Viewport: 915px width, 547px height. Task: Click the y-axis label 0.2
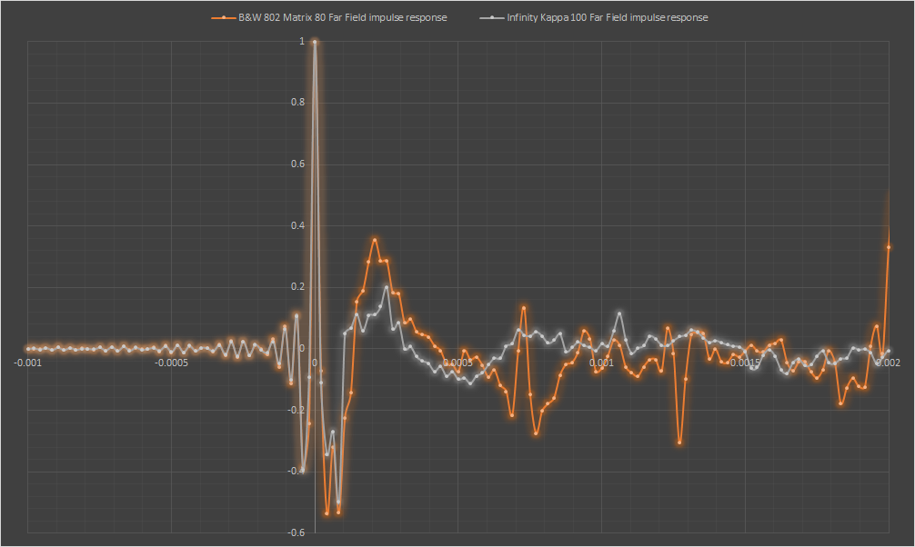tap(297, 286)
